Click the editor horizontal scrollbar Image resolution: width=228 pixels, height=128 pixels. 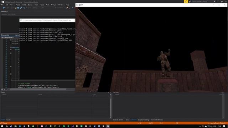pos(38,89)
